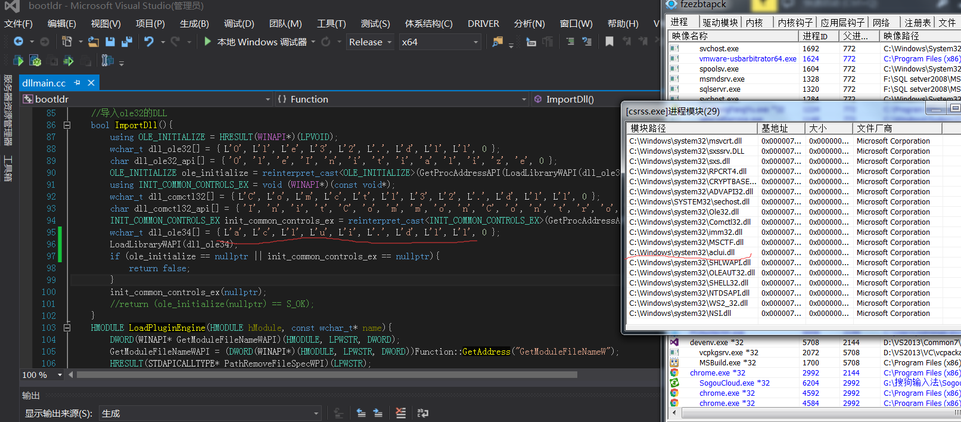Open the 调试(D) debug menu
Image resolution: width=961 pixels, height=422 pixels.
tap(239, 24)
